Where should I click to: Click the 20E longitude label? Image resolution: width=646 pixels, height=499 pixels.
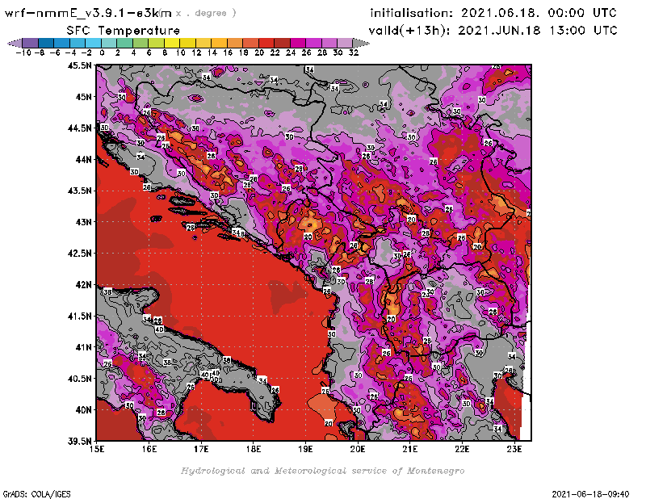[358, 449]
